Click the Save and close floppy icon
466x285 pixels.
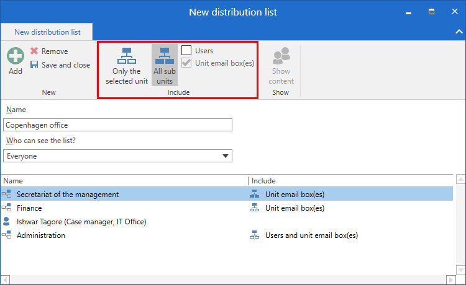click(34, 65)
